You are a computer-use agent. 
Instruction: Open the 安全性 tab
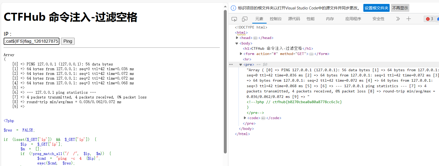379,19
